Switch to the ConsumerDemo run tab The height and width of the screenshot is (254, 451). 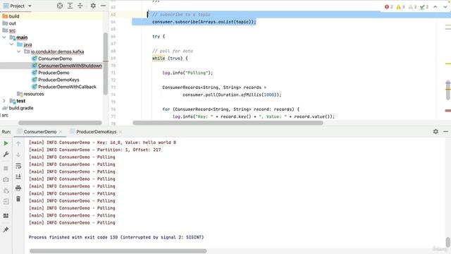pyautogui.click(x=40, y=132)
